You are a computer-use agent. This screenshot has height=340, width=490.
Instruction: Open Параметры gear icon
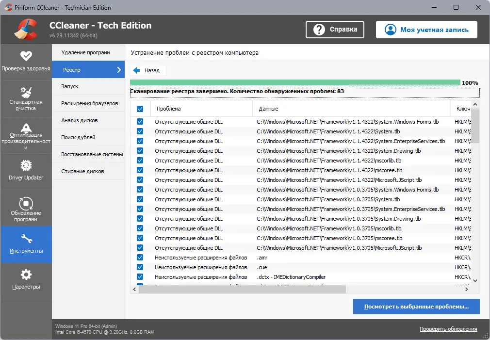pos(26,273)
